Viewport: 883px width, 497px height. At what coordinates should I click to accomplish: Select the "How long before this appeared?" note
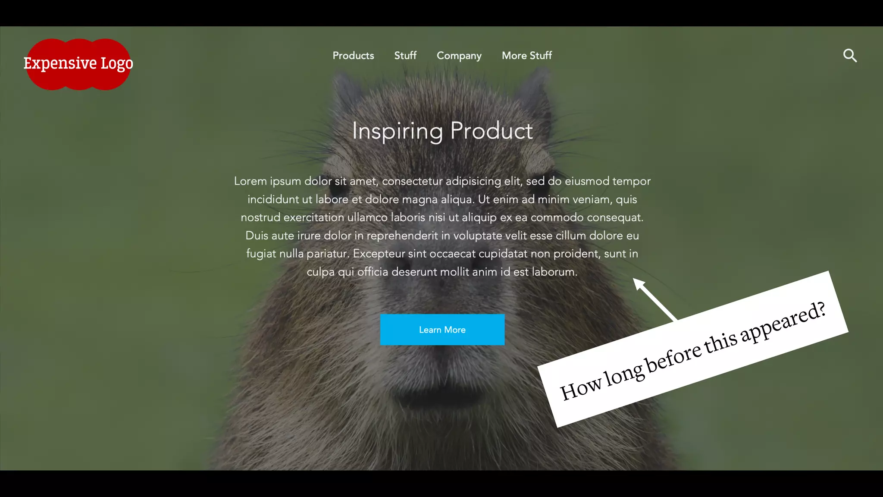[692, 349]
